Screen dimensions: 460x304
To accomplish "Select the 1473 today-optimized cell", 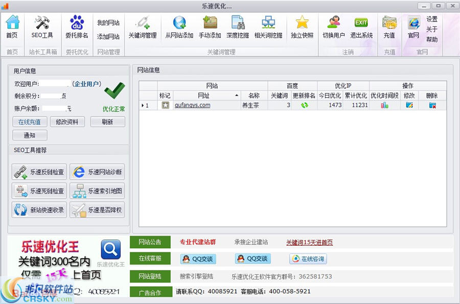I will click(x=330, y=105).
